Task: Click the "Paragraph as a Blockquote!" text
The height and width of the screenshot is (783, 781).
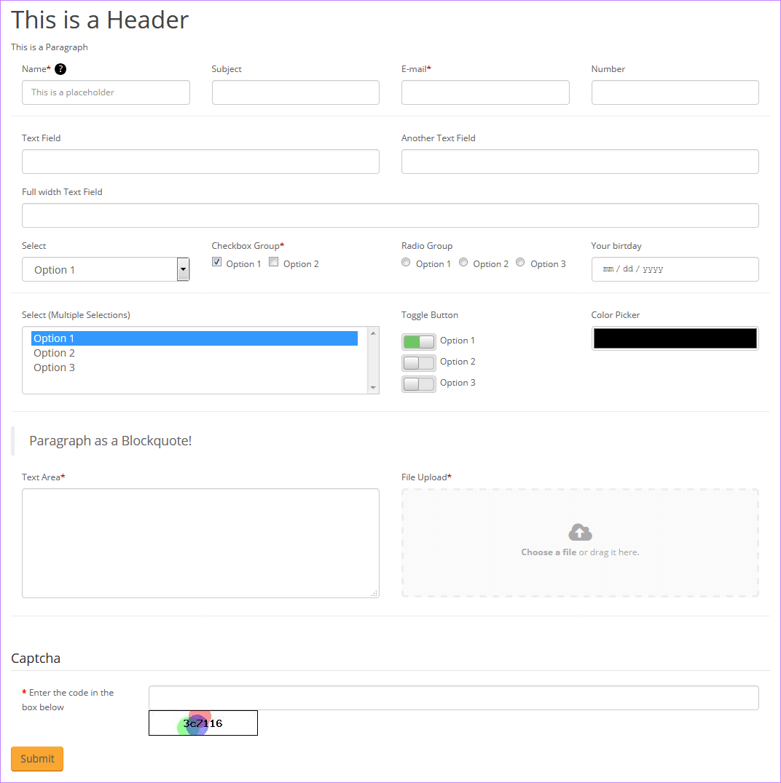Action: (x=111, y=440)
